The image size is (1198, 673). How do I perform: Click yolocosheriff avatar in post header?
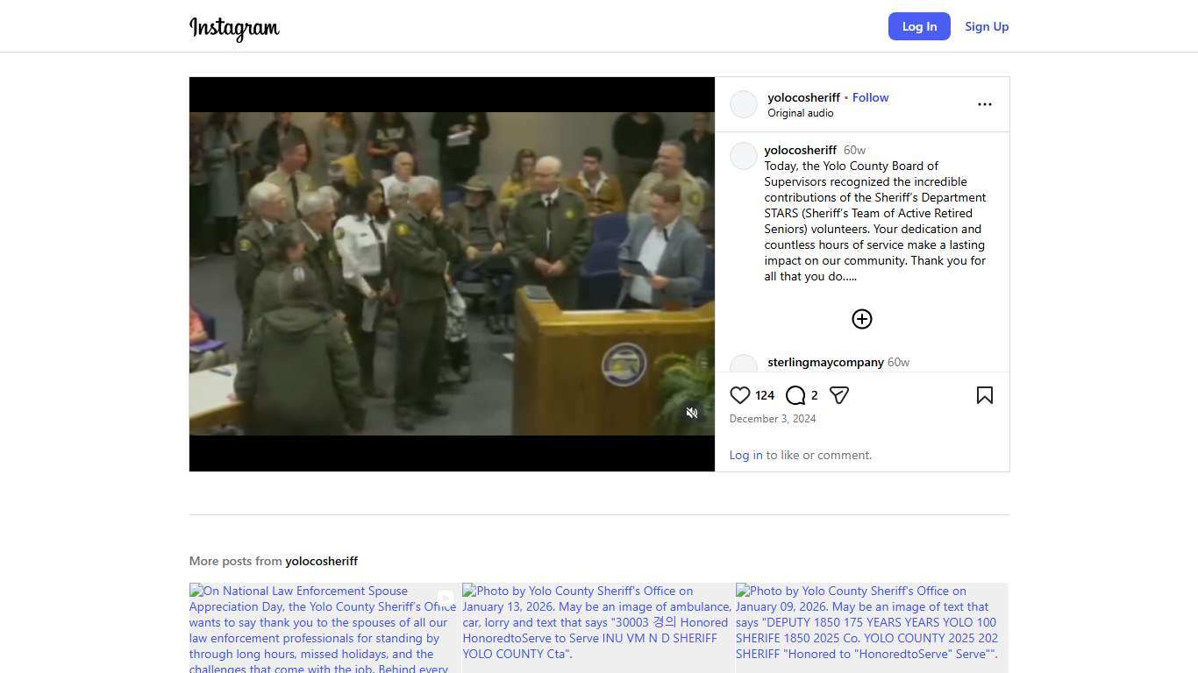pyautogui.click(x=744, y=104)
